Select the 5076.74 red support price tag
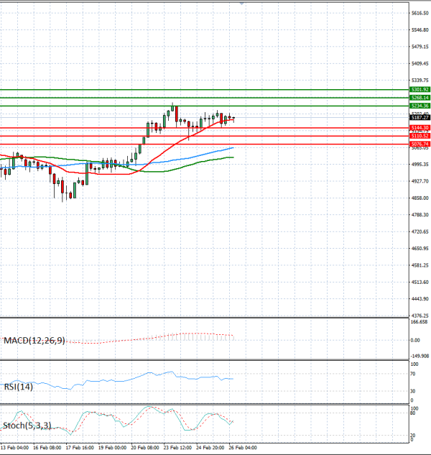 click(x=420, y=144)
